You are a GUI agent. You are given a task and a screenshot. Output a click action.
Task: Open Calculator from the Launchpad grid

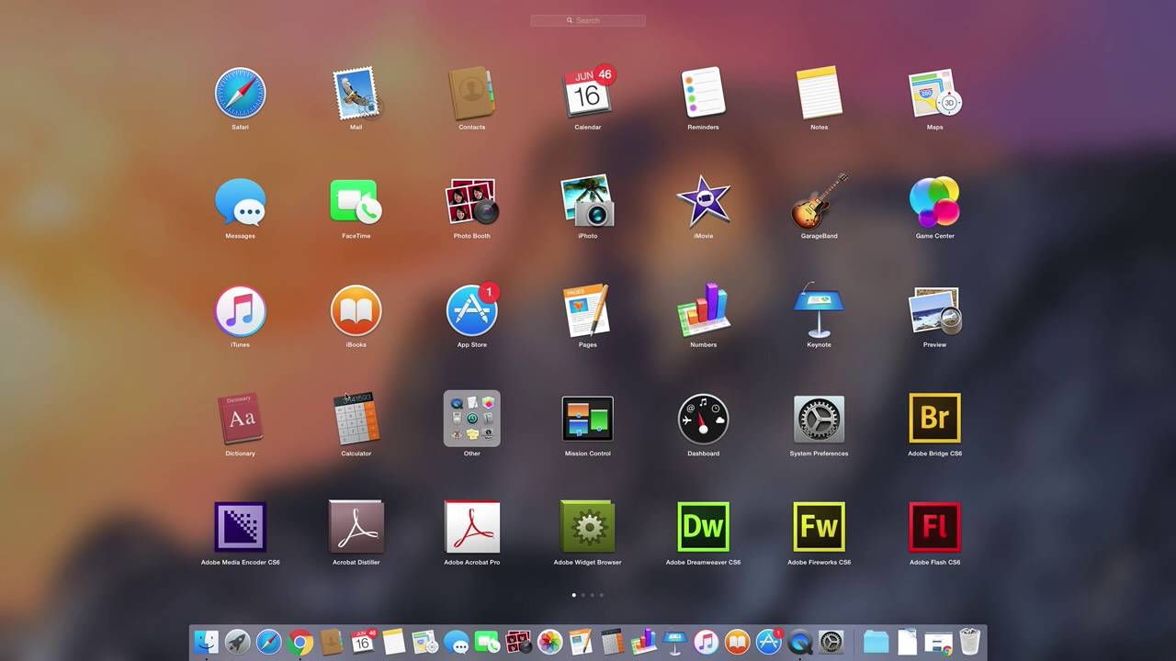[356, 420]
